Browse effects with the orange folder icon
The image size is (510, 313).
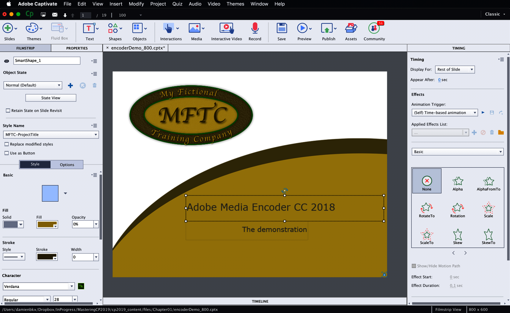click(501, 132)
